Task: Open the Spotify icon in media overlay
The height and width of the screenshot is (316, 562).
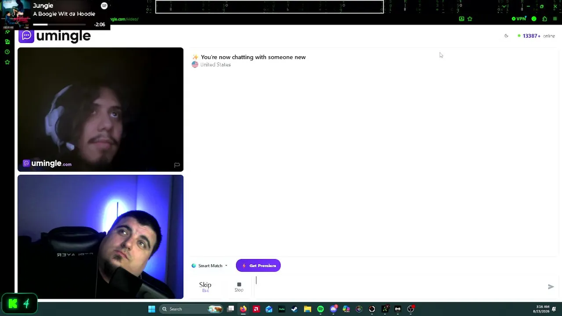Action: (104, 6)
